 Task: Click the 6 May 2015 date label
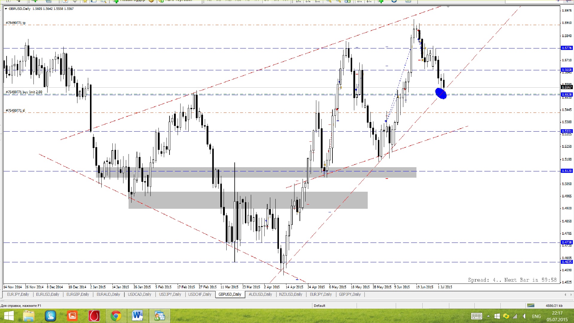(x=338, y=287)
